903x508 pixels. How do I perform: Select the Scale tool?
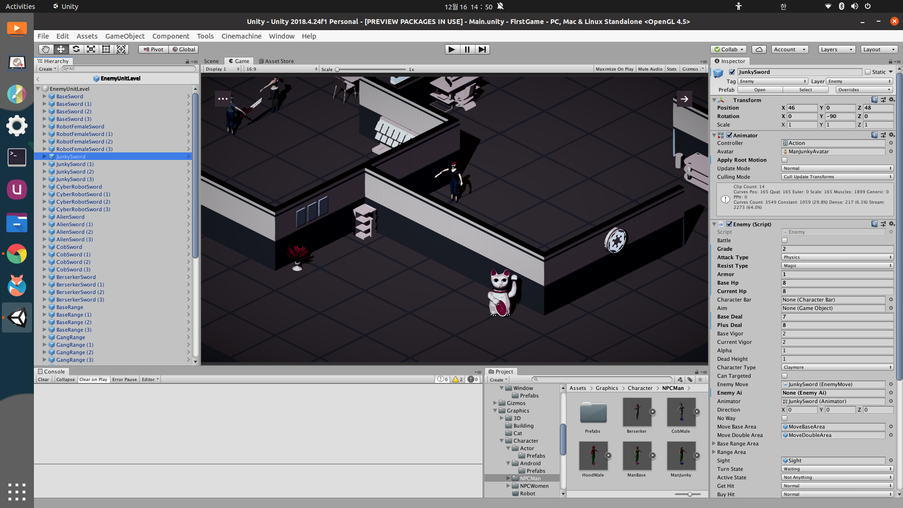coord(91,49)
